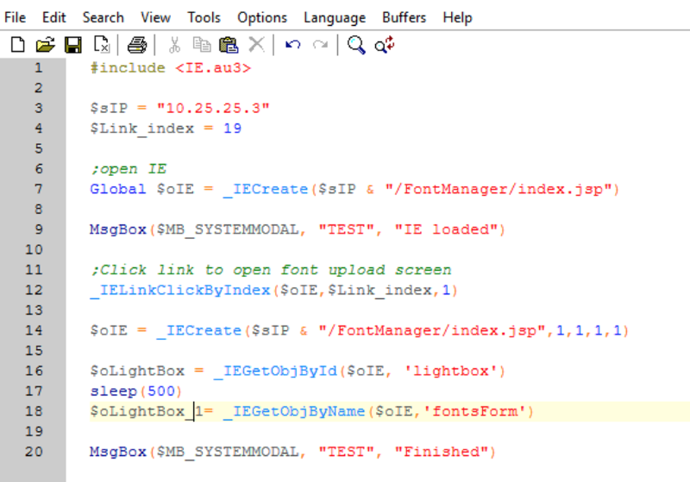This screenshot has height=482, width=690.
Task: Click '_IELinkClickByIndex' function name
Action: tap(180, 291)
